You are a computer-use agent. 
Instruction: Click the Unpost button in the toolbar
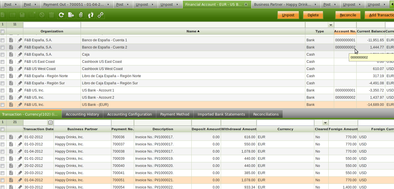288,15
